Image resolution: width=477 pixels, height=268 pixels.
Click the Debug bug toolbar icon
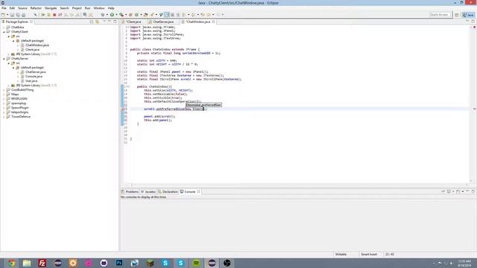coord(103,15)
